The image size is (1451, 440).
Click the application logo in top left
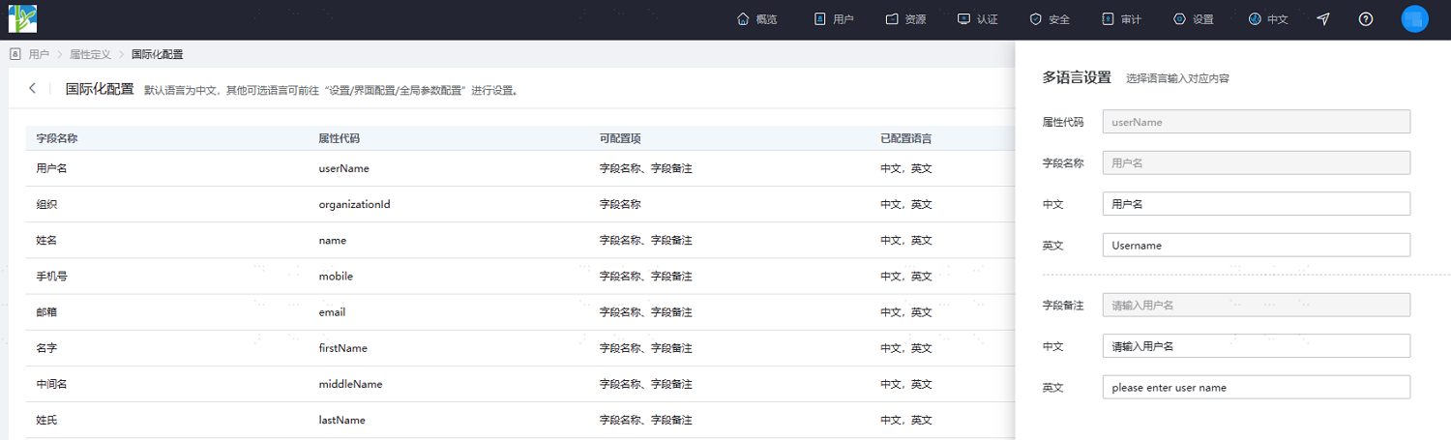point(22,18)
